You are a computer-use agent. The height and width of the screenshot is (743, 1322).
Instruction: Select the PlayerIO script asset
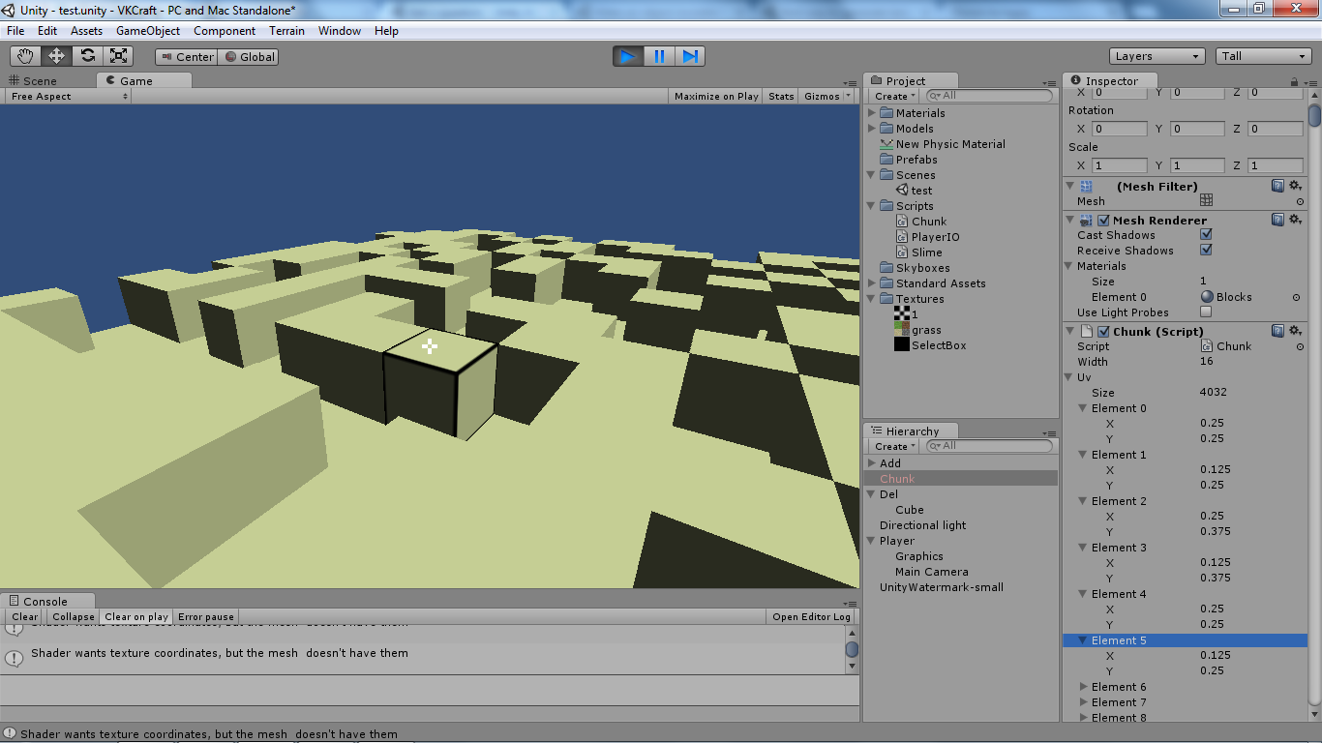click(927, 237)
